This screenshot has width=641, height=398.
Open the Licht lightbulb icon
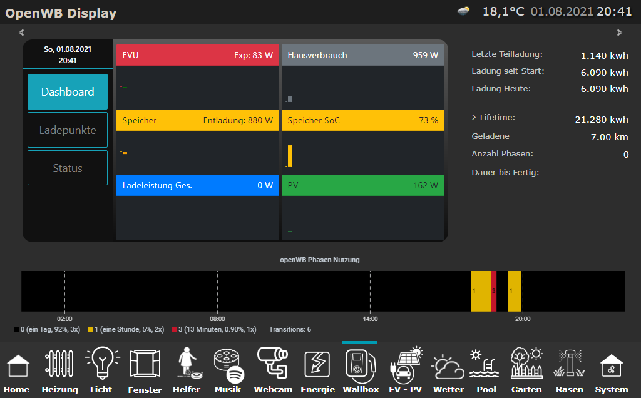coord(101,366)
